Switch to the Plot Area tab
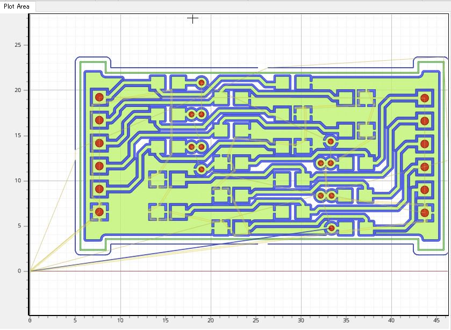Viewport: 451px width, 330px height. coord(16,5)
